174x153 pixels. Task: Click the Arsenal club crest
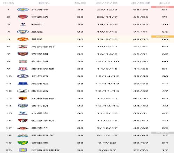click(x=23, y=17)
